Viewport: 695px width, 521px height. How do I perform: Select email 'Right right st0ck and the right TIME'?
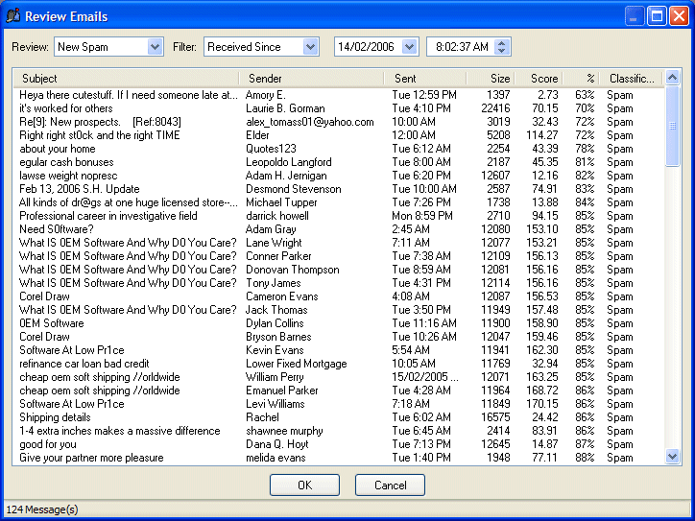click(100, 135)
